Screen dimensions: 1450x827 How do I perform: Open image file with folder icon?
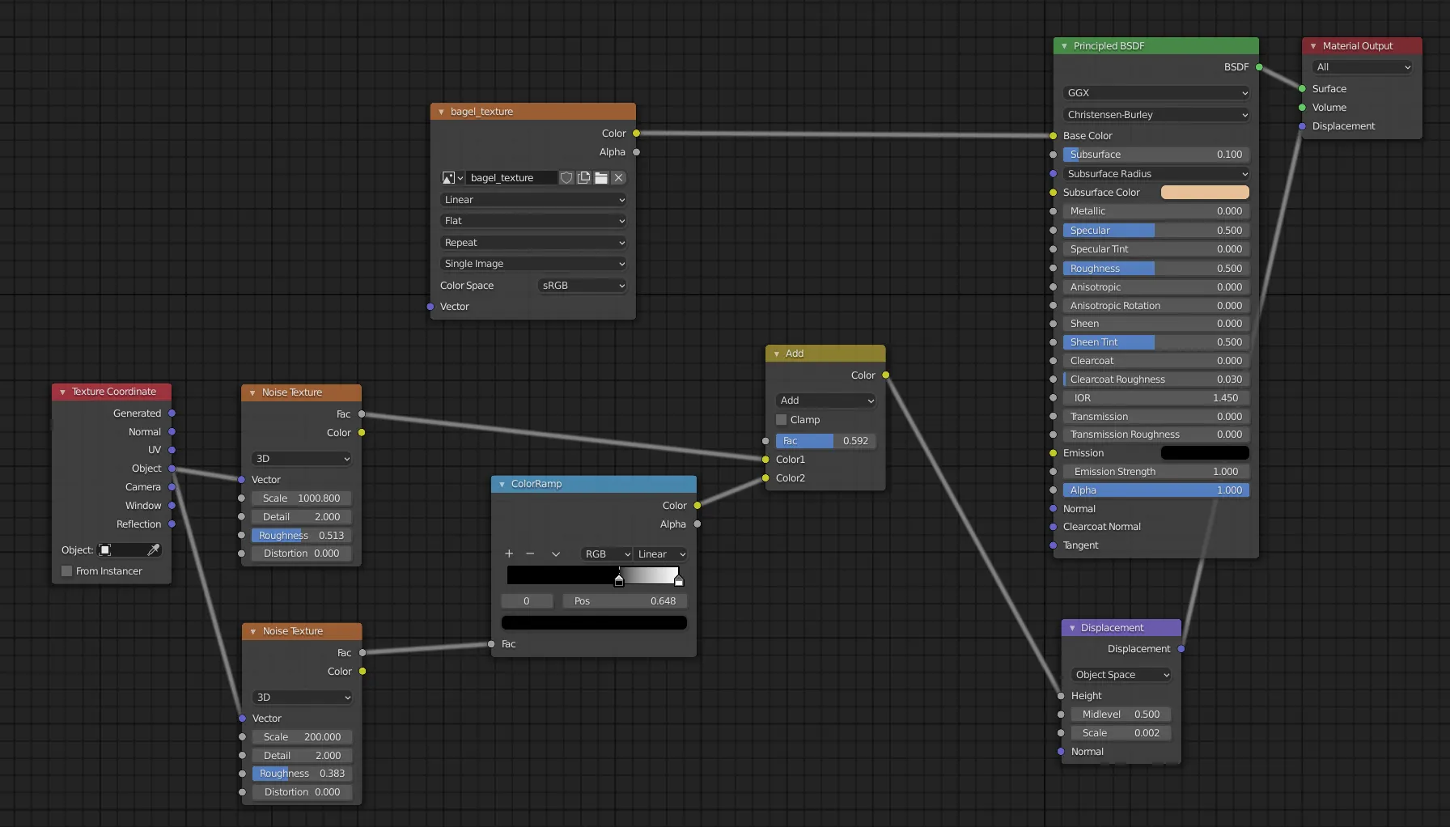click(x=601, y=178)
